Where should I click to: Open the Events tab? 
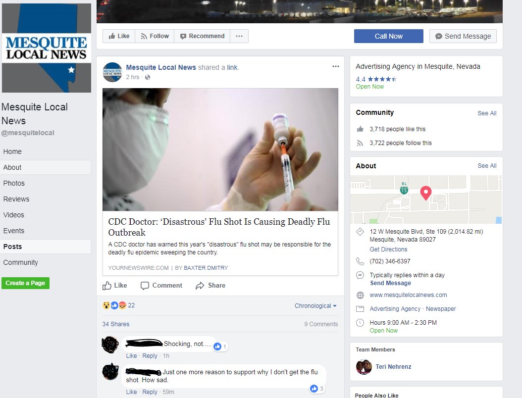coord(14,231)
